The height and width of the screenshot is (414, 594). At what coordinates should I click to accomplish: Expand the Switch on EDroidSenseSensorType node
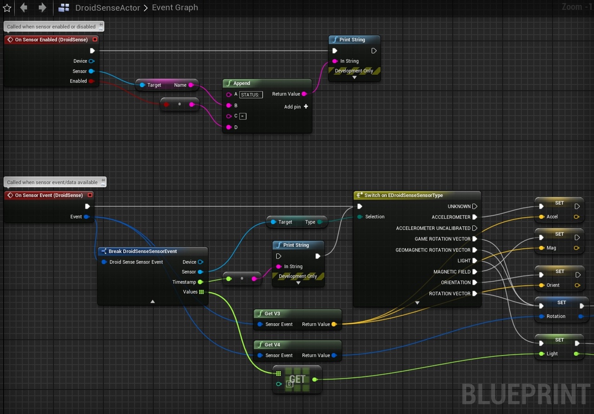click(x=417, y=303)
